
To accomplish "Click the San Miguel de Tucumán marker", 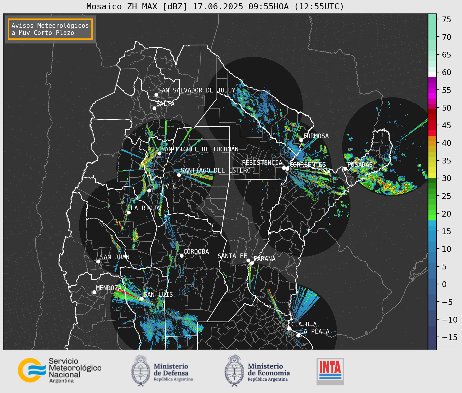I will 159,153.
